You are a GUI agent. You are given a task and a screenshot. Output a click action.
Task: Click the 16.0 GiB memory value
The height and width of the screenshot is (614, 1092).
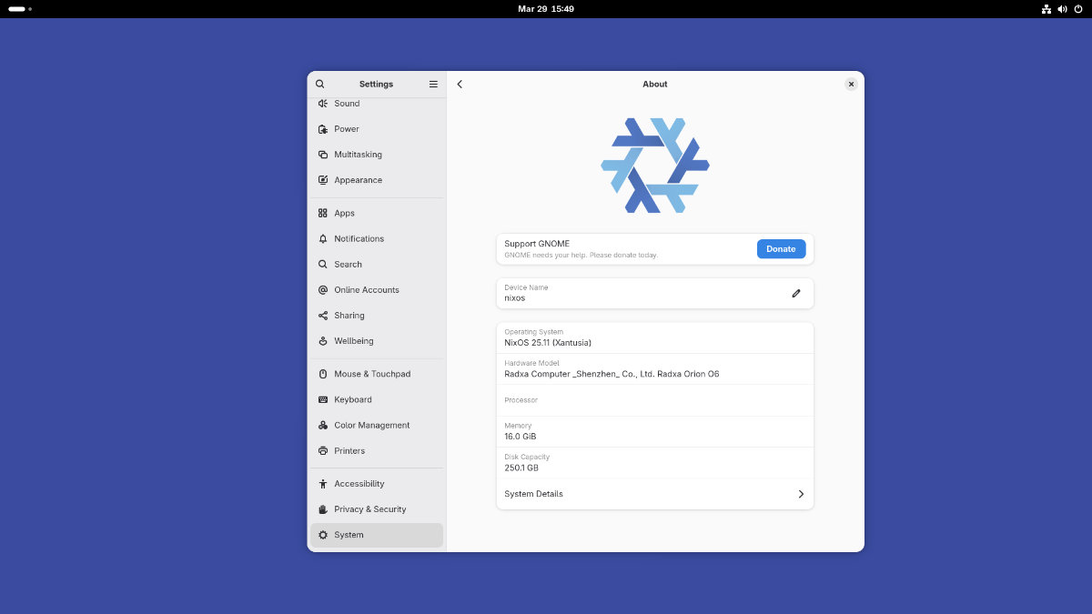click(x=521, y=437)
